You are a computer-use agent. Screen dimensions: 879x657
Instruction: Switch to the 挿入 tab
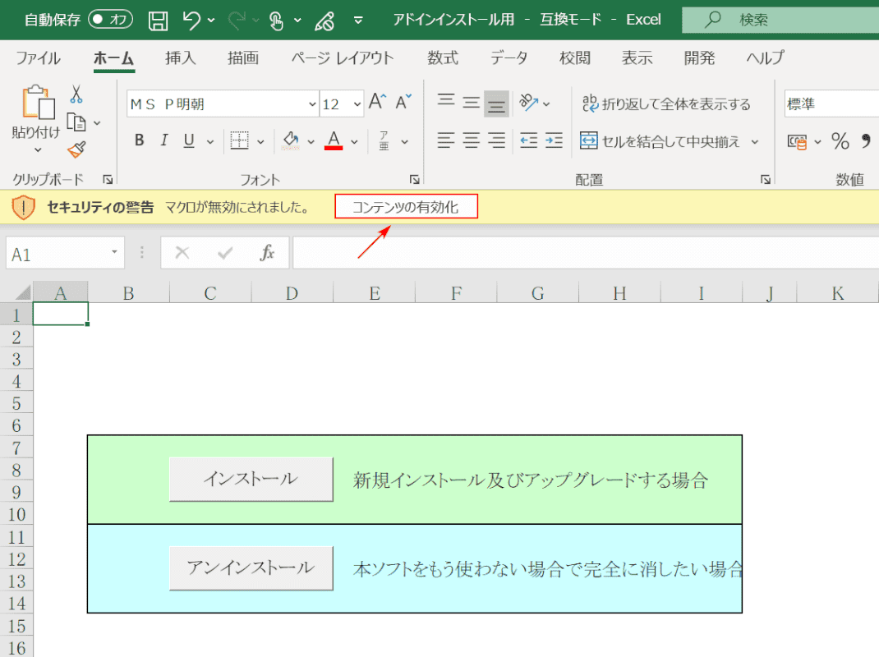click(x=181, y=57)
